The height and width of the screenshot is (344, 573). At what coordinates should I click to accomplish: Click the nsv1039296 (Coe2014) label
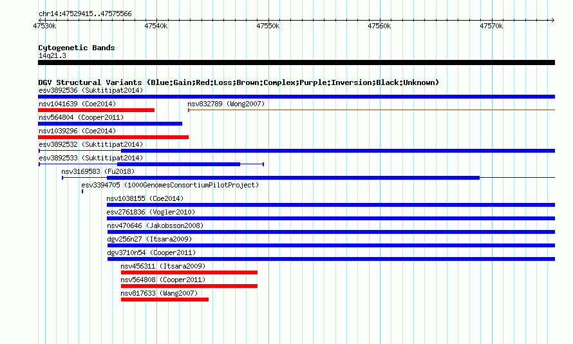pos(77,131)
